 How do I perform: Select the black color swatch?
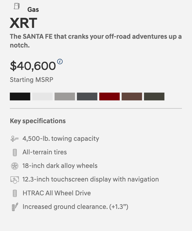[20, 97]
